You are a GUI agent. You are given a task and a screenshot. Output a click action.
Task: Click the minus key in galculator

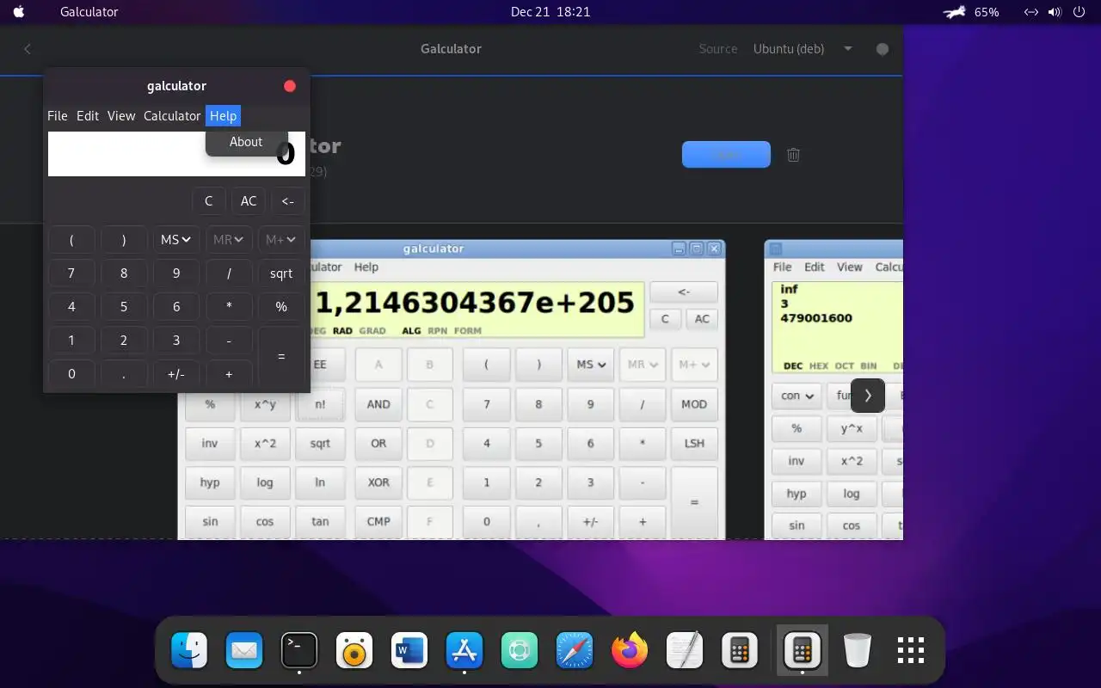[x=229, y=341]
